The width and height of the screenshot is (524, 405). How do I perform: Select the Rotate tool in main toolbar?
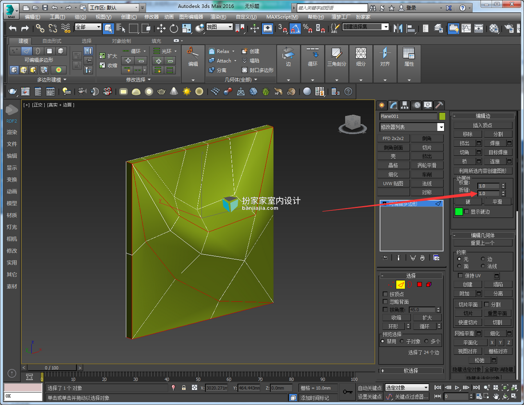click(x=174, y=28)
